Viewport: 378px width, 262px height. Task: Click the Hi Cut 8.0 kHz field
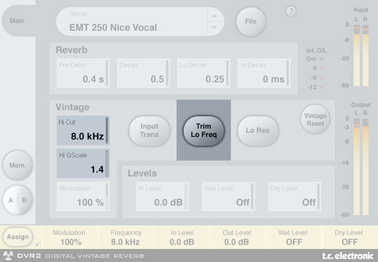(x=83, y=130)
